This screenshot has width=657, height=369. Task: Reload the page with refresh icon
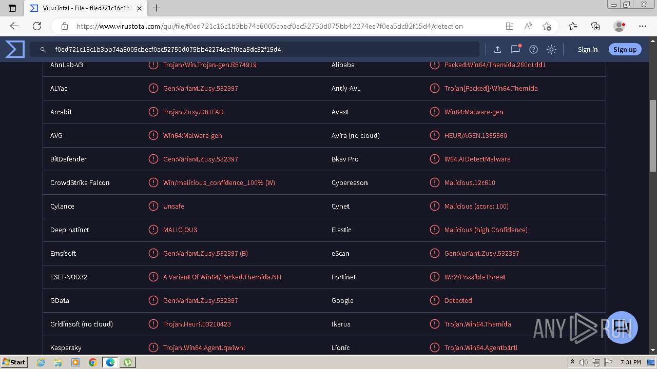click(x=37, y=26)
